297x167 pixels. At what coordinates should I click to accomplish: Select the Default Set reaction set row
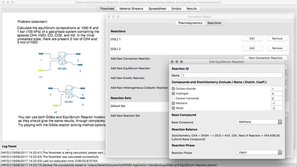coord(139,106)
